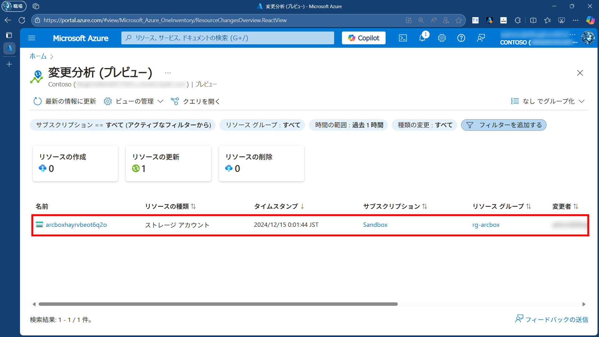
Task: Open portal settings gear icon
Action: coord(442,38)
